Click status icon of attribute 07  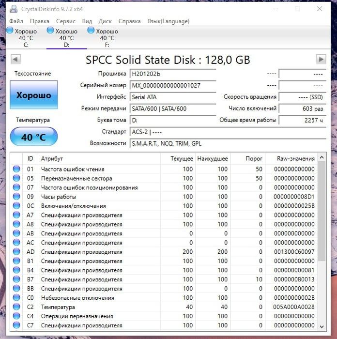(16, 187)
